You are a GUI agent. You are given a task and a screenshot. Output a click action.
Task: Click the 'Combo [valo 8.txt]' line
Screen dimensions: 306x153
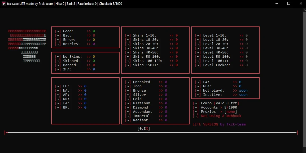click(x=216, y=103)
